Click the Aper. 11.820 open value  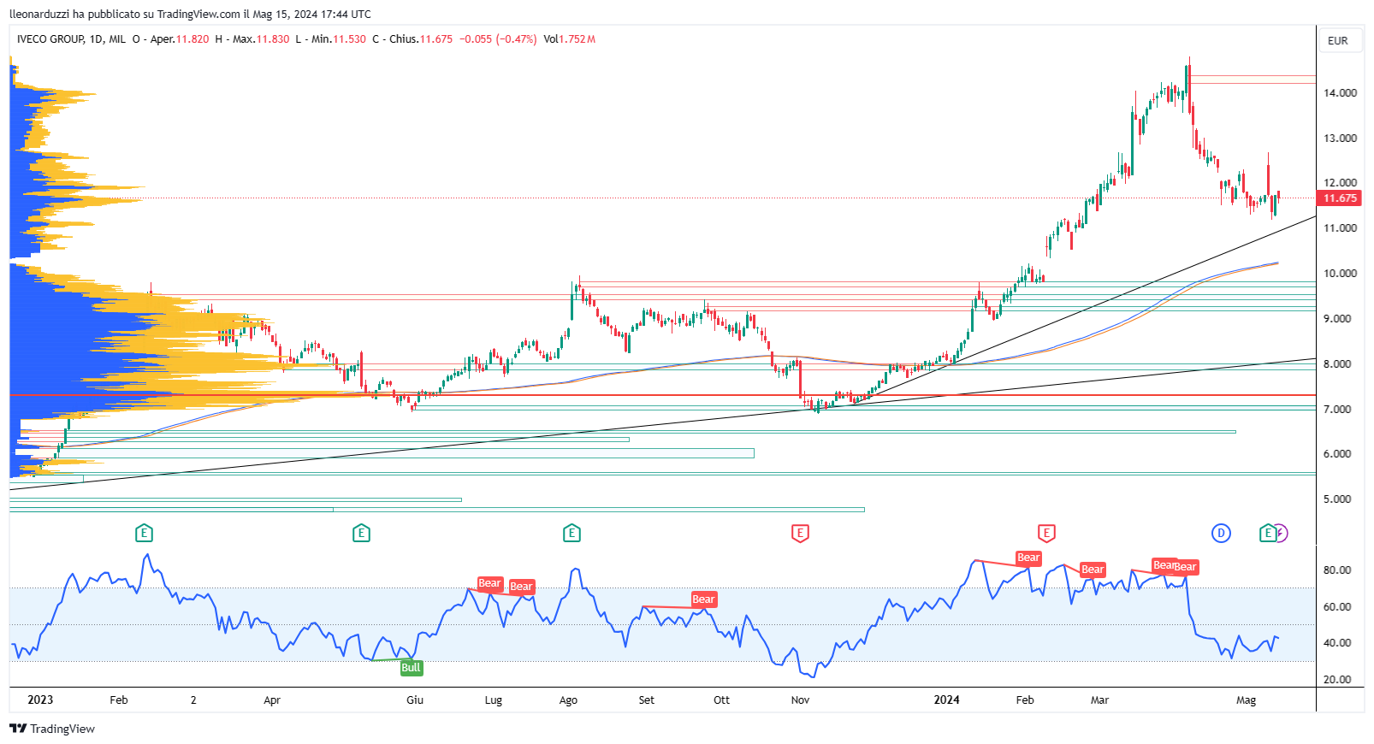point(180,39)
